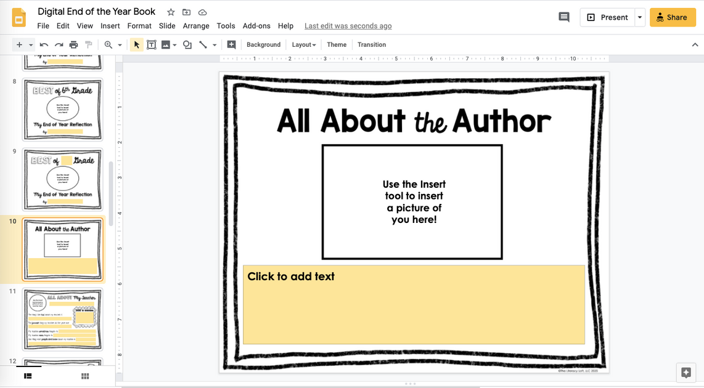Click the Paint format tool

(x=88, y=44)
